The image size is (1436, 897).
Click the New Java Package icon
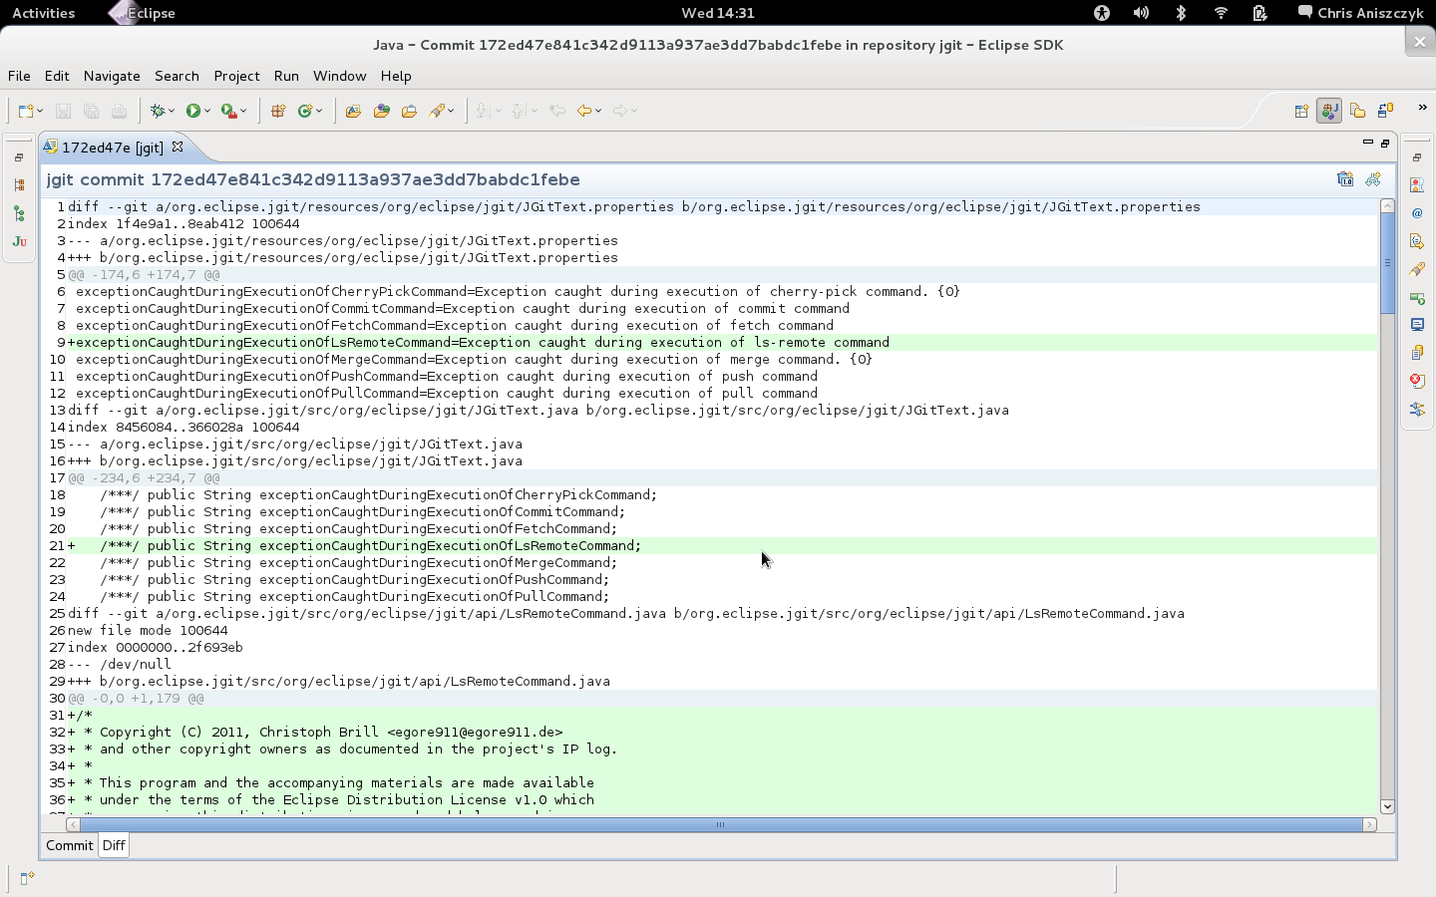[x=278, y=111]
